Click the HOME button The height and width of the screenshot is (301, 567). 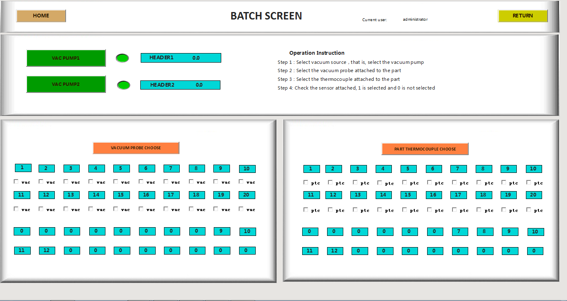[41, 16]
